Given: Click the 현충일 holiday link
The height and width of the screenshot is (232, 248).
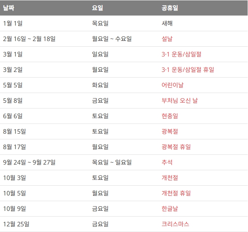Looking at the screenshot, I should [170, 116].
